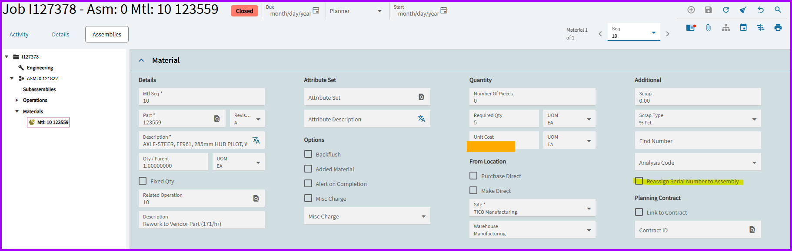Go to next material with right chevron
This screenshot has width=792, height=251.
point(668,34)
